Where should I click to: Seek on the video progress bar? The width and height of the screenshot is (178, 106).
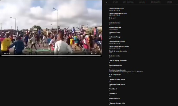(51, 56)
